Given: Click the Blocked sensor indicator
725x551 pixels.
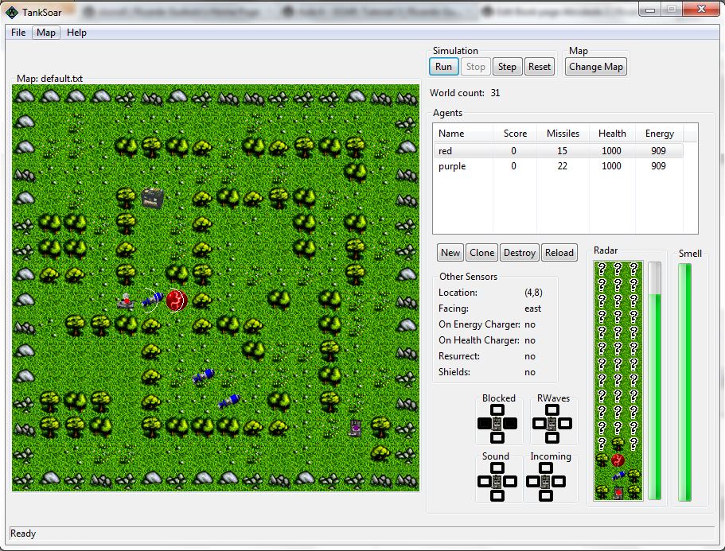Looking at the screenshot, I should click(x=497, y=423).
